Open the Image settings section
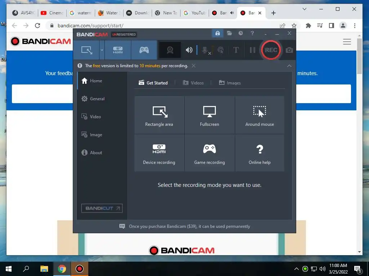The image size is (369, 276). [x=102, y=135]
